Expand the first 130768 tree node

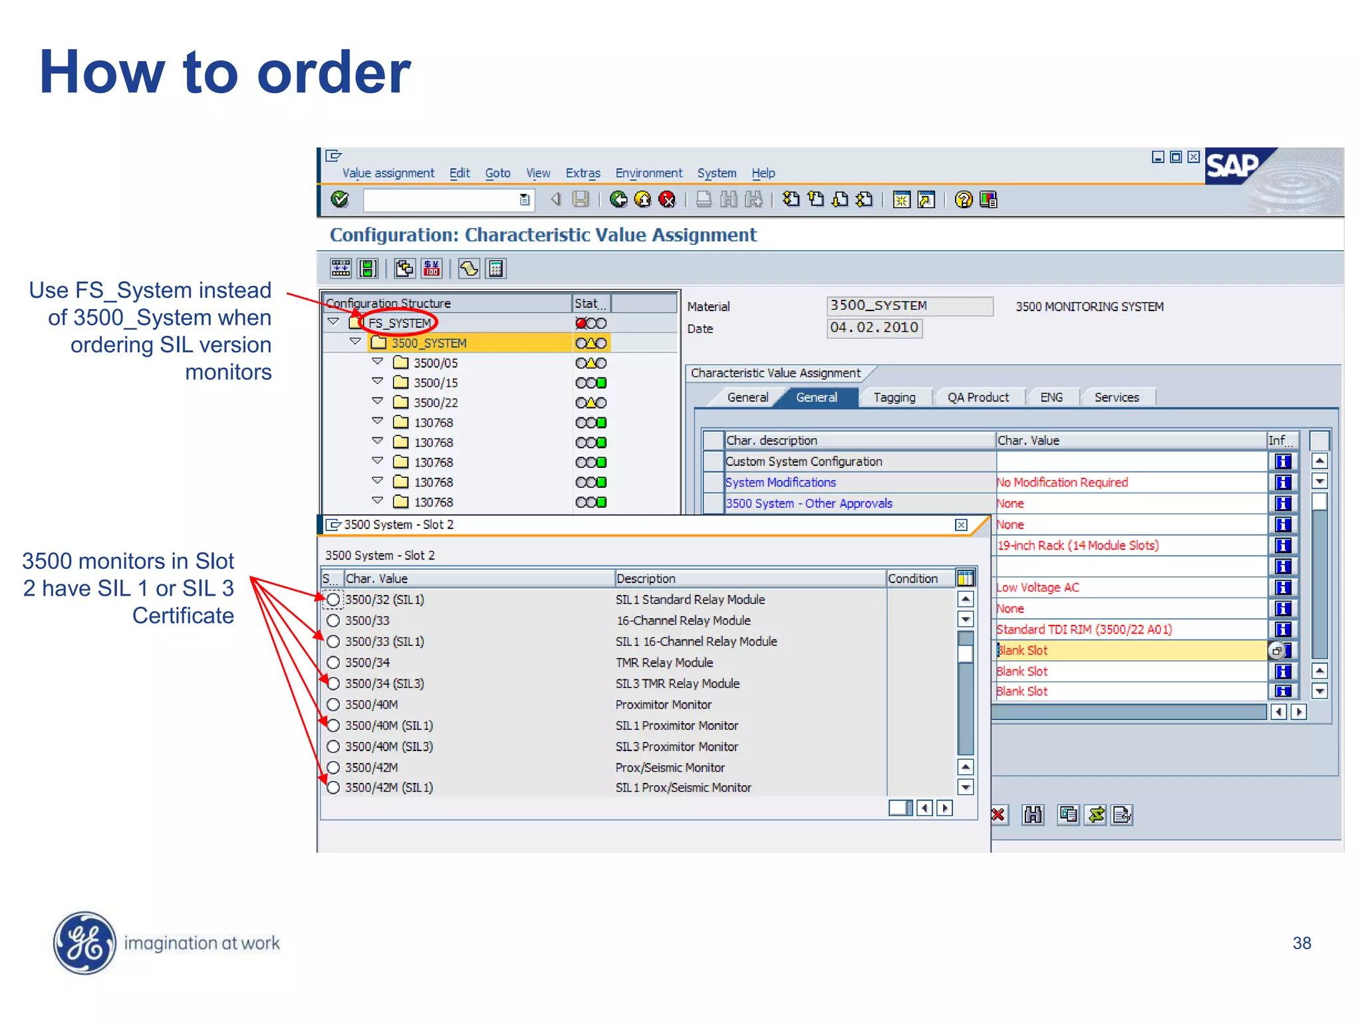coord(377,421)
